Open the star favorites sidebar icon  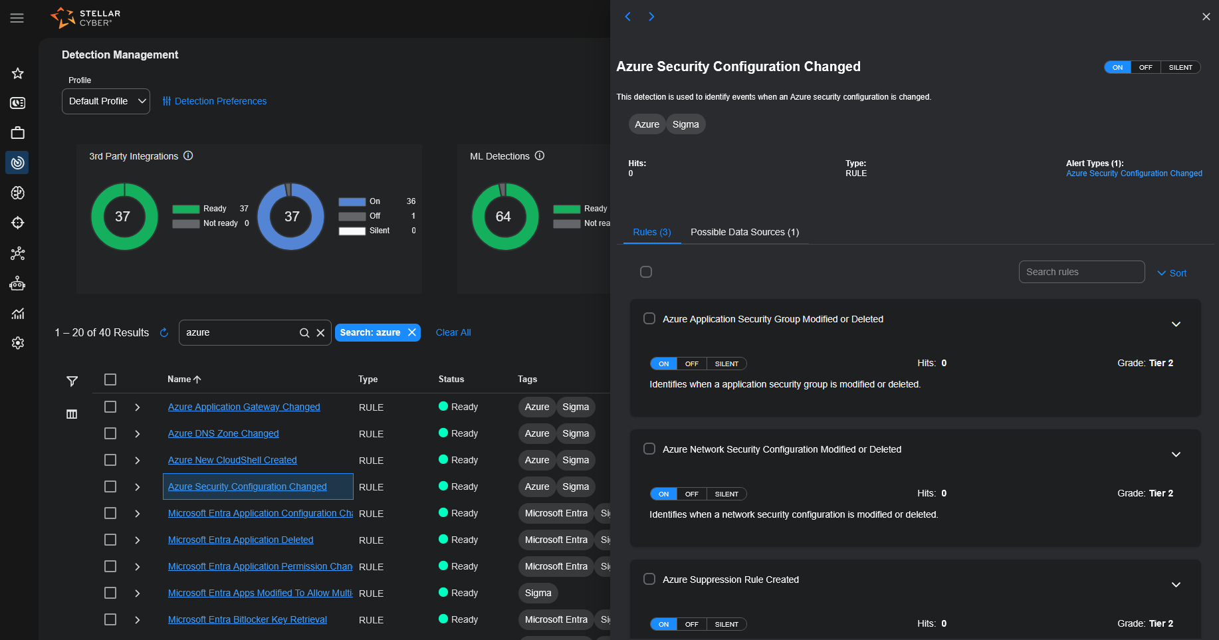18,73
